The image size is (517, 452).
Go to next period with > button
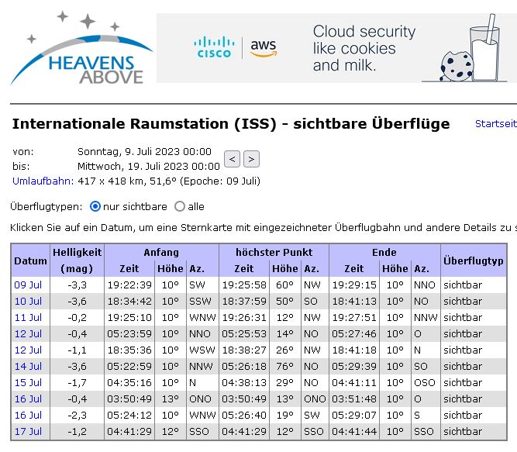(x=251, y=159)
